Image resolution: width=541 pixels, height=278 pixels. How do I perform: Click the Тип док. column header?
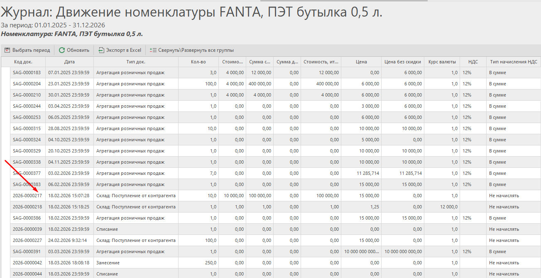click(136, 62)
